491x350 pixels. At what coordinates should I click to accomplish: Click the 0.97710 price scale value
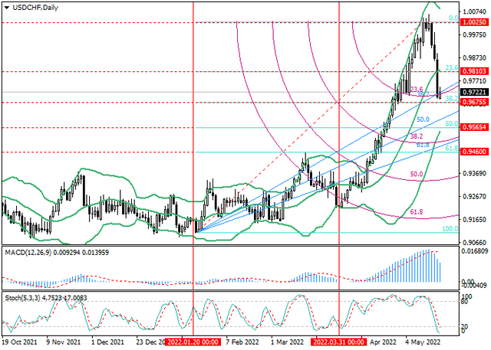pyautogui.click(x=475, y=81)
